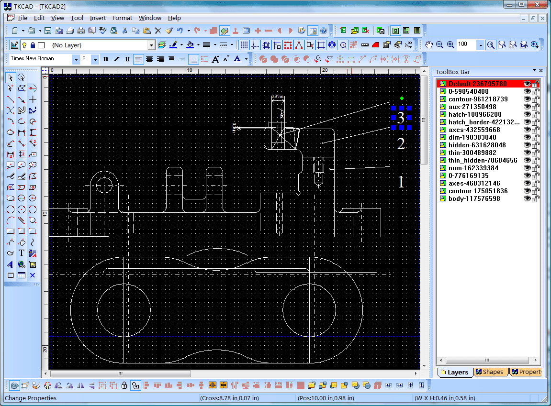Click the Cut scissors icon
This screenshot has height=406, width=551.
pos(125,31)
